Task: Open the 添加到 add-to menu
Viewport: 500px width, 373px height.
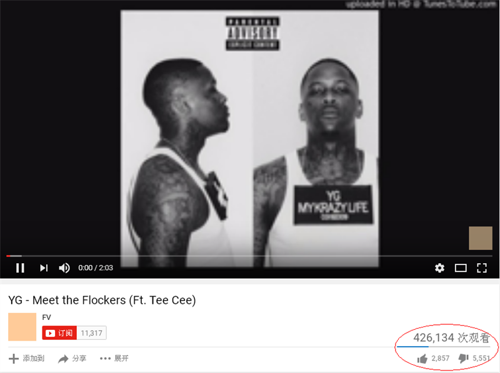Action: coord(26,359)
